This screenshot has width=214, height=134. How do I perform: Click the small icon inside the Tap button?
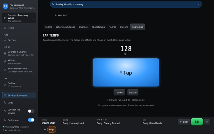pyautogui.click(x=121, y=72)
